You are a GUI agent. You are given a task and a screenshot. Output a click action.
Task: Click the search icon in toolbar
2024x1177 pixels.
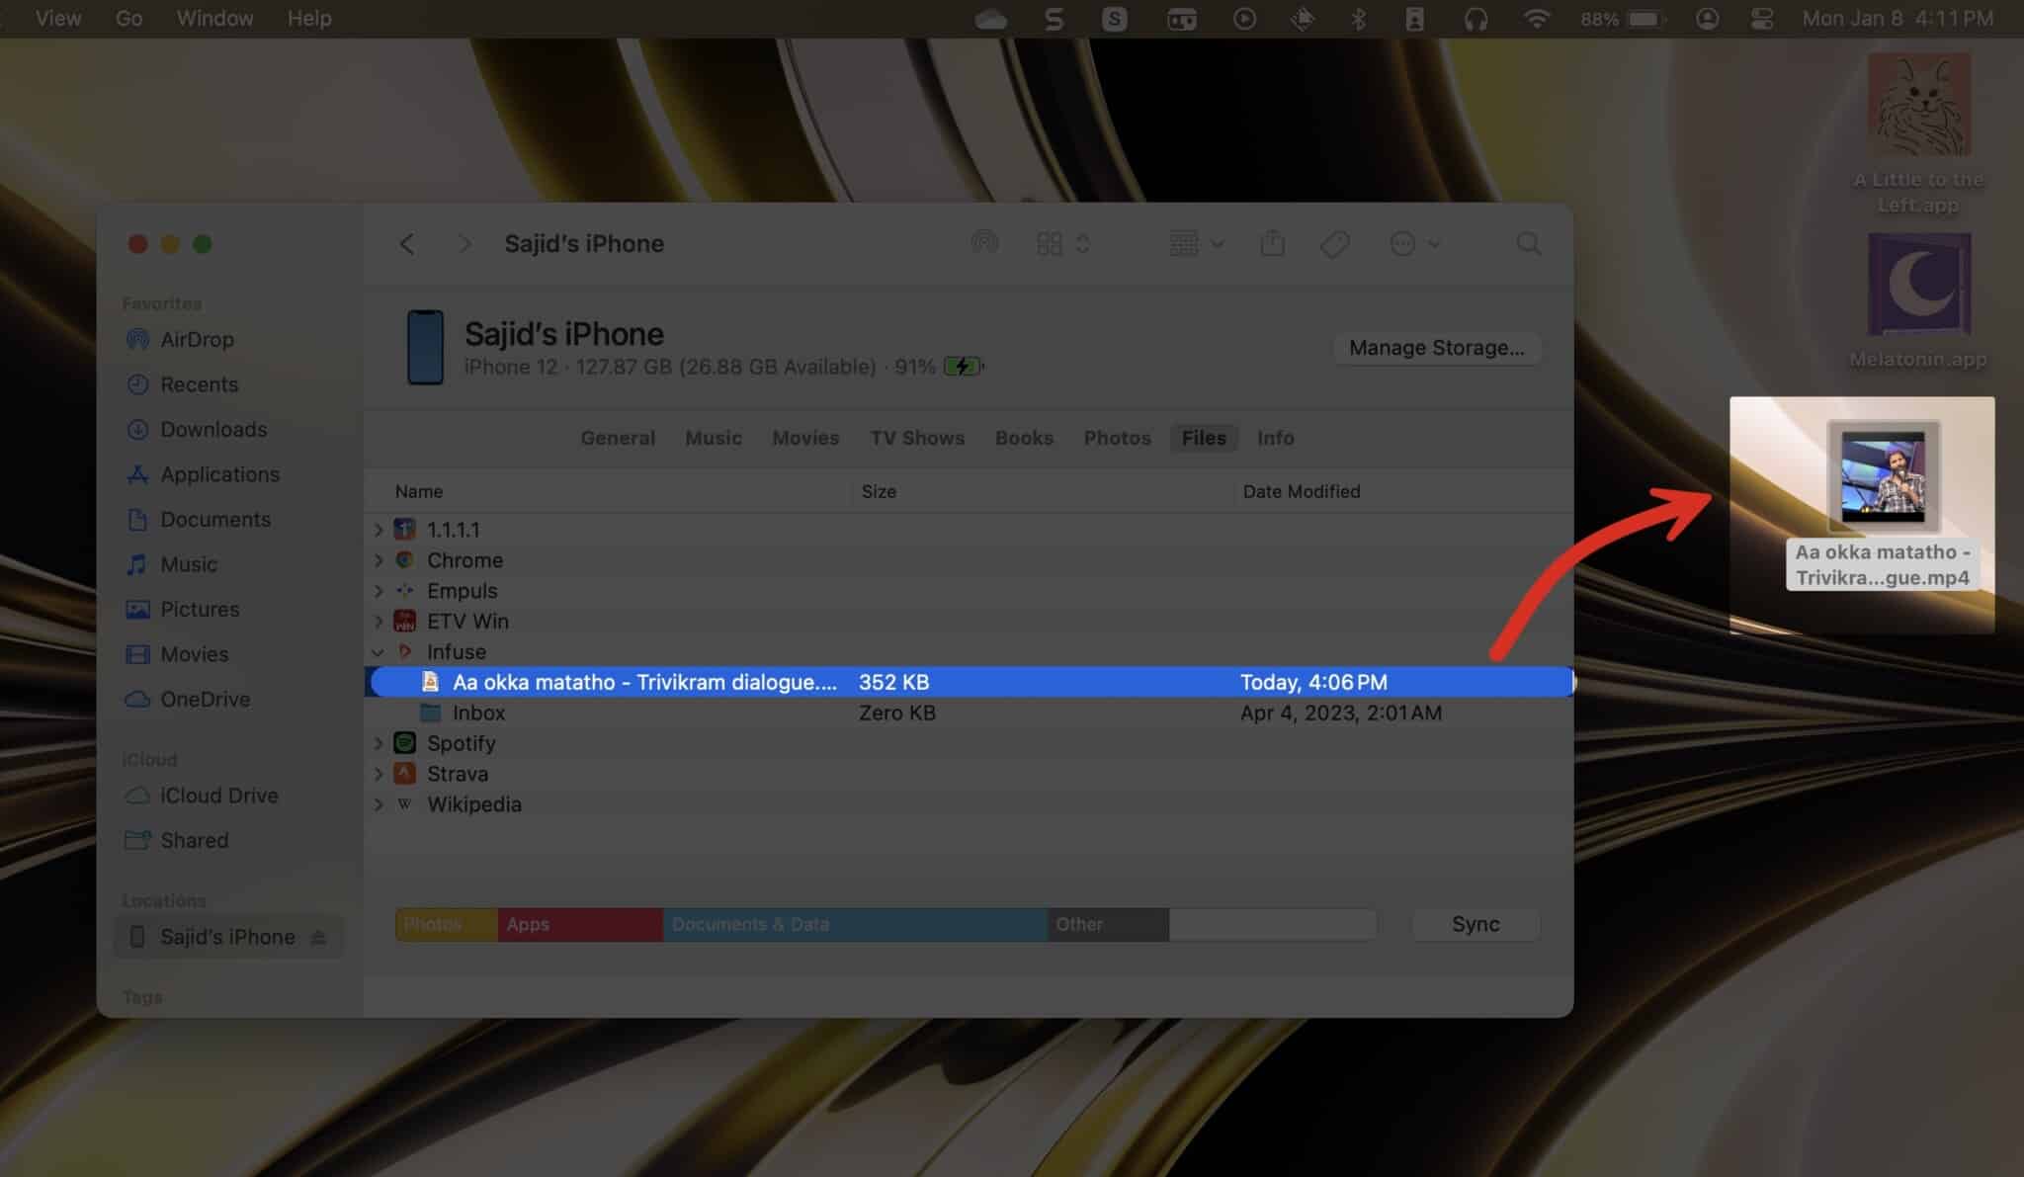[1528, 242]
